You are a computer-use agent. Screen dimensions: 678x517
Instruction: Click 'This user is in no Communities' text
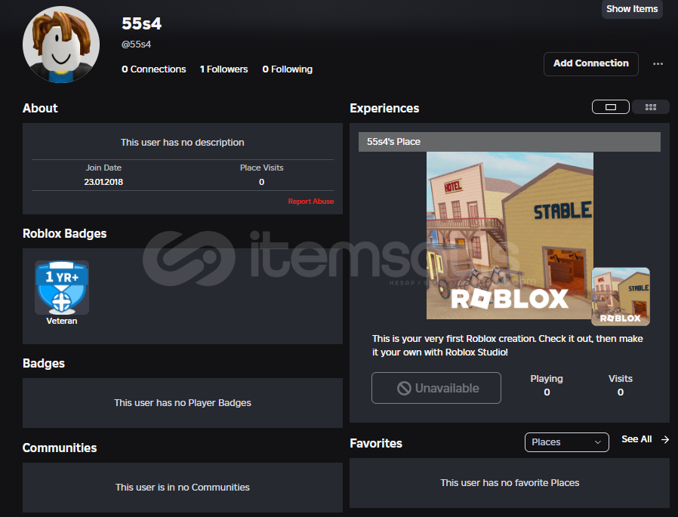tap(183, 487)
